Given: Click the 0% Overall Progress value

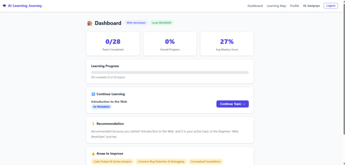Looking at the screenshot, I should (x=170, y=42).
